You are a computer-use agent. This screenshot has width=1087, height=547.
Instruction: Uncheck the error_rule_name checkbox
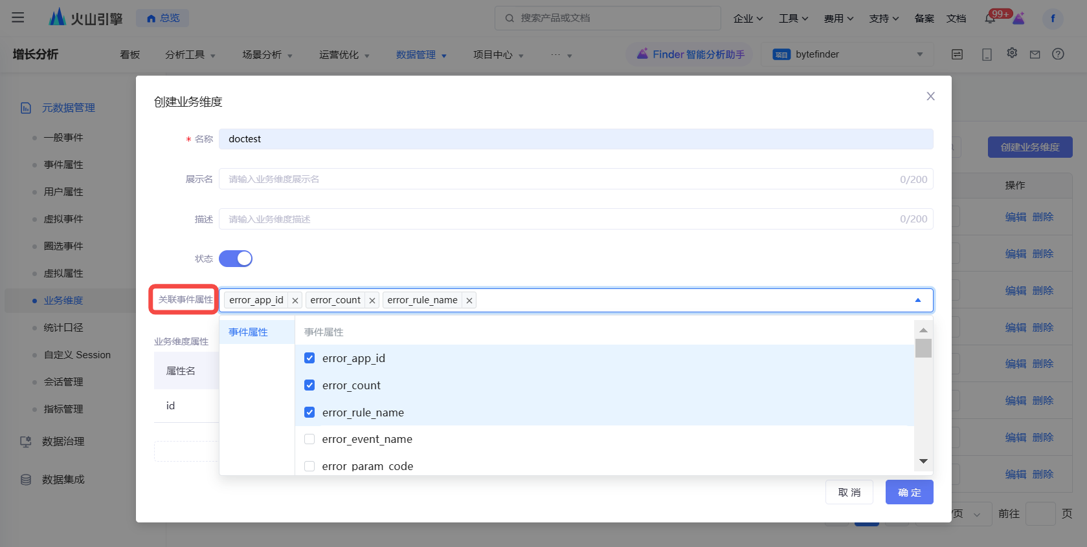pos(309,413)
